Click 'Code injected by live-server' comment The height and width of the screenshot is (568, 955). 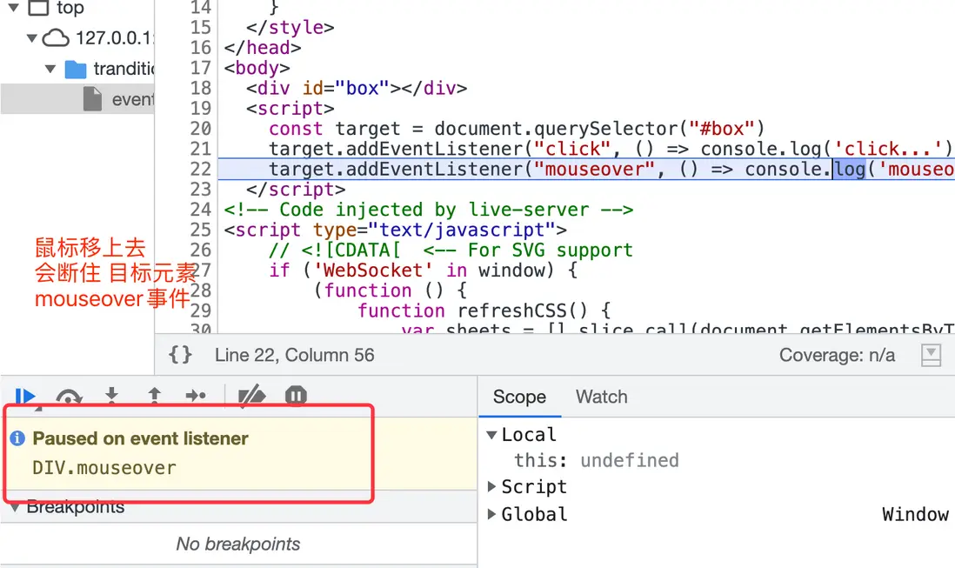[428, 210]
